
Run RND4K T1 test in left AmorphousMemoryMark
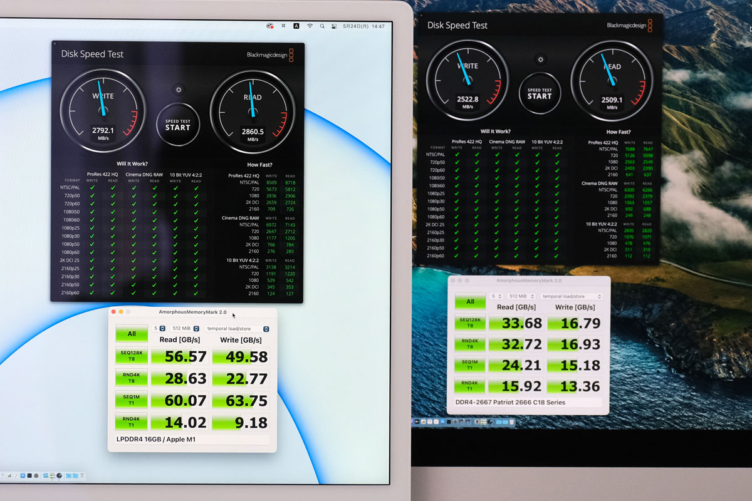131,421
